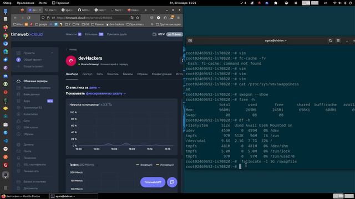Screen dimensions: 355x199
Task: Open the Новости link in header
Action: click(x=71, y=34)
